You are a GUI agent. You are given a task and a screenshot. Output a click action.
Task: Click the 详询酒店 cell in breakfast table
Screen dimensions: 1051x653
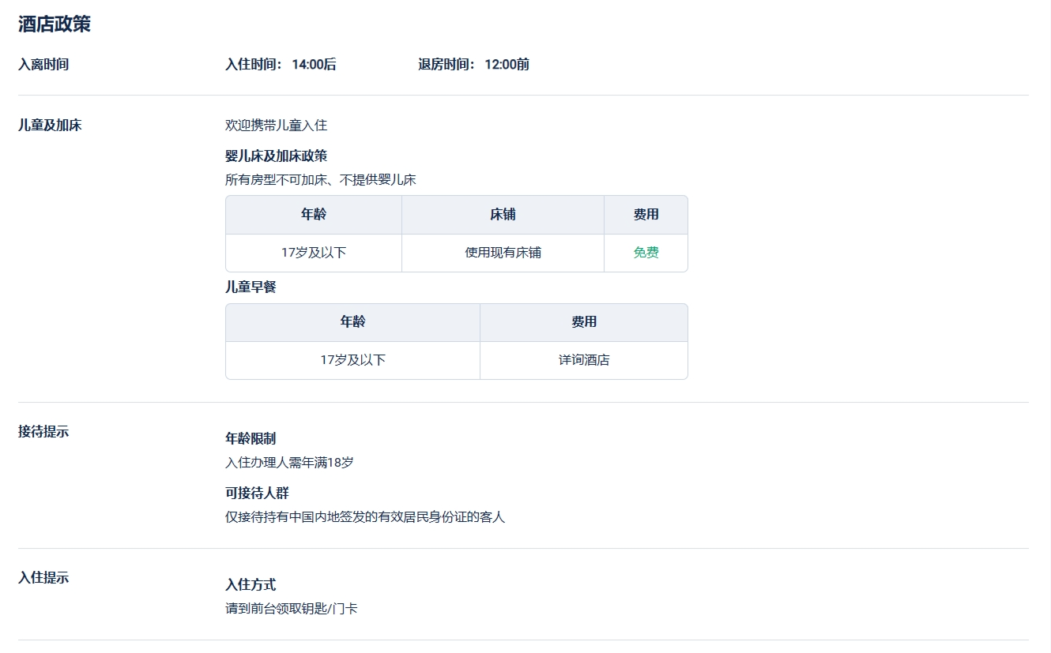[x=584, y=360]
